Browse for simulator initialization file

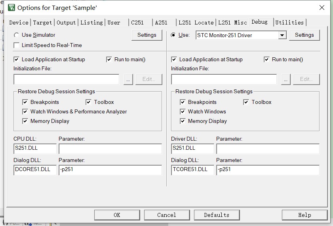tap(128, 79)
